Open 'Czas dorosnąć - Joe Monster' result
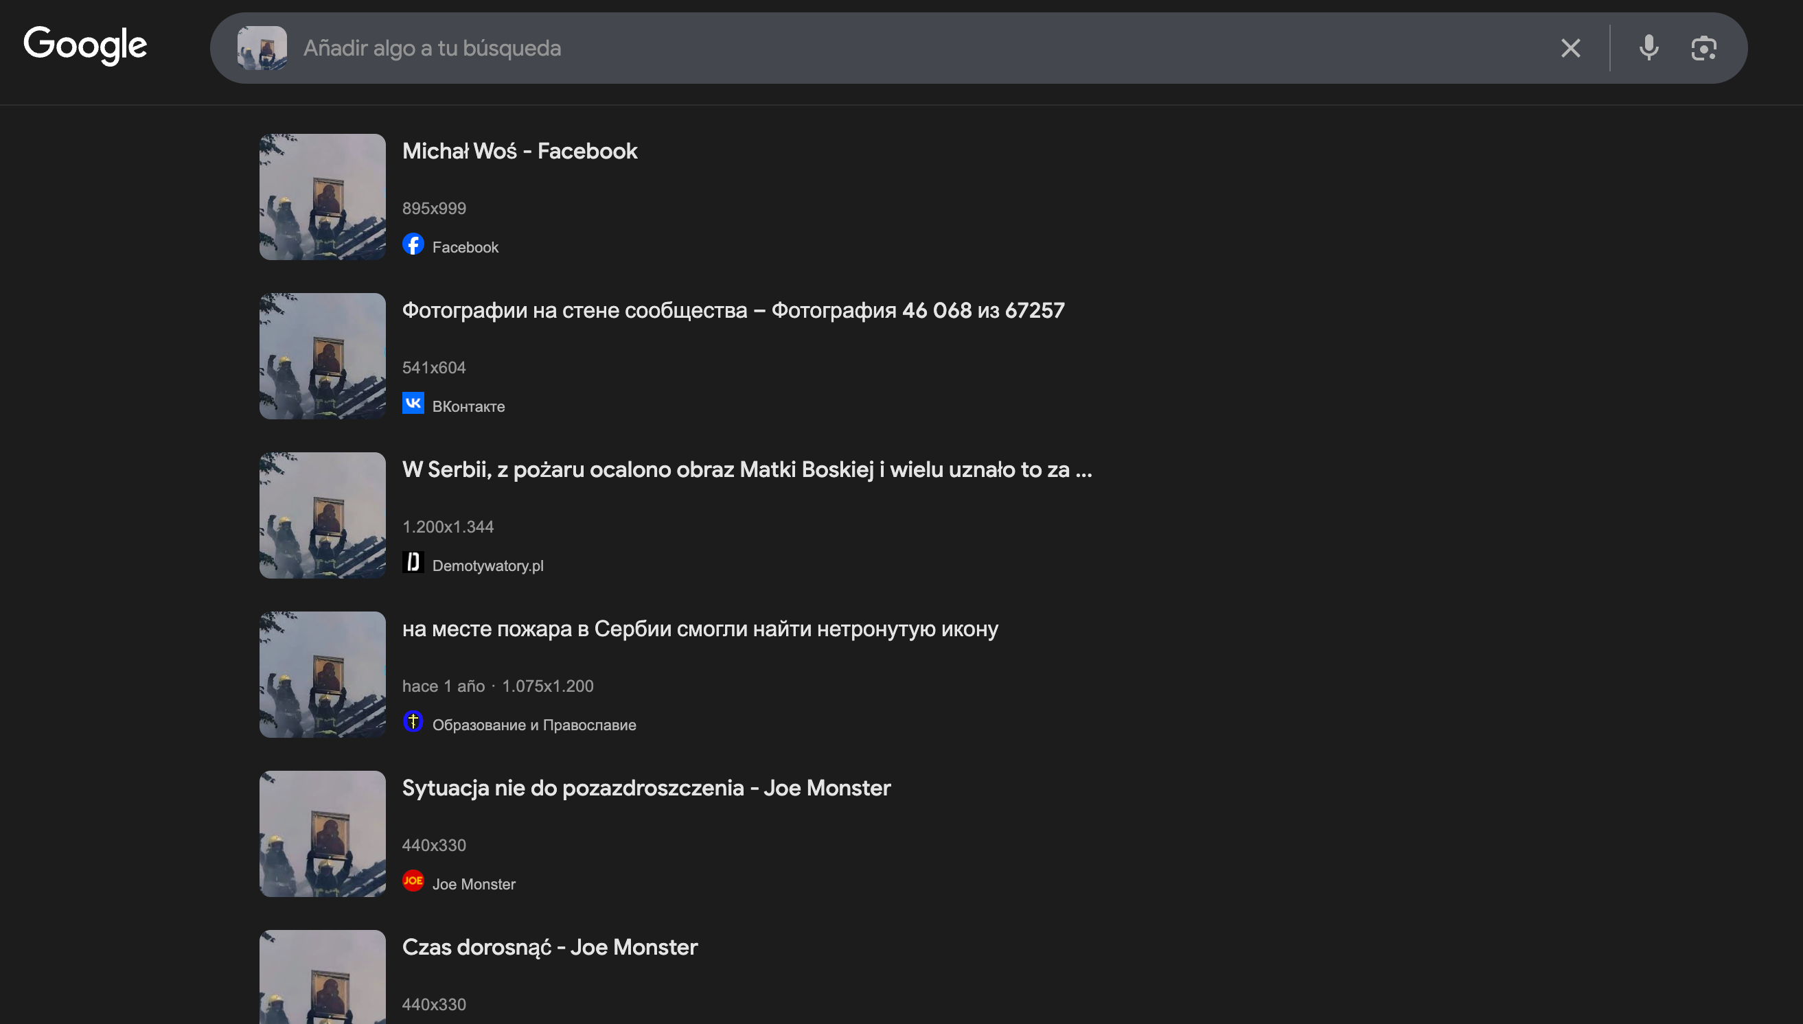The width and height of the screenshot is (1803, 1024). 550,947
